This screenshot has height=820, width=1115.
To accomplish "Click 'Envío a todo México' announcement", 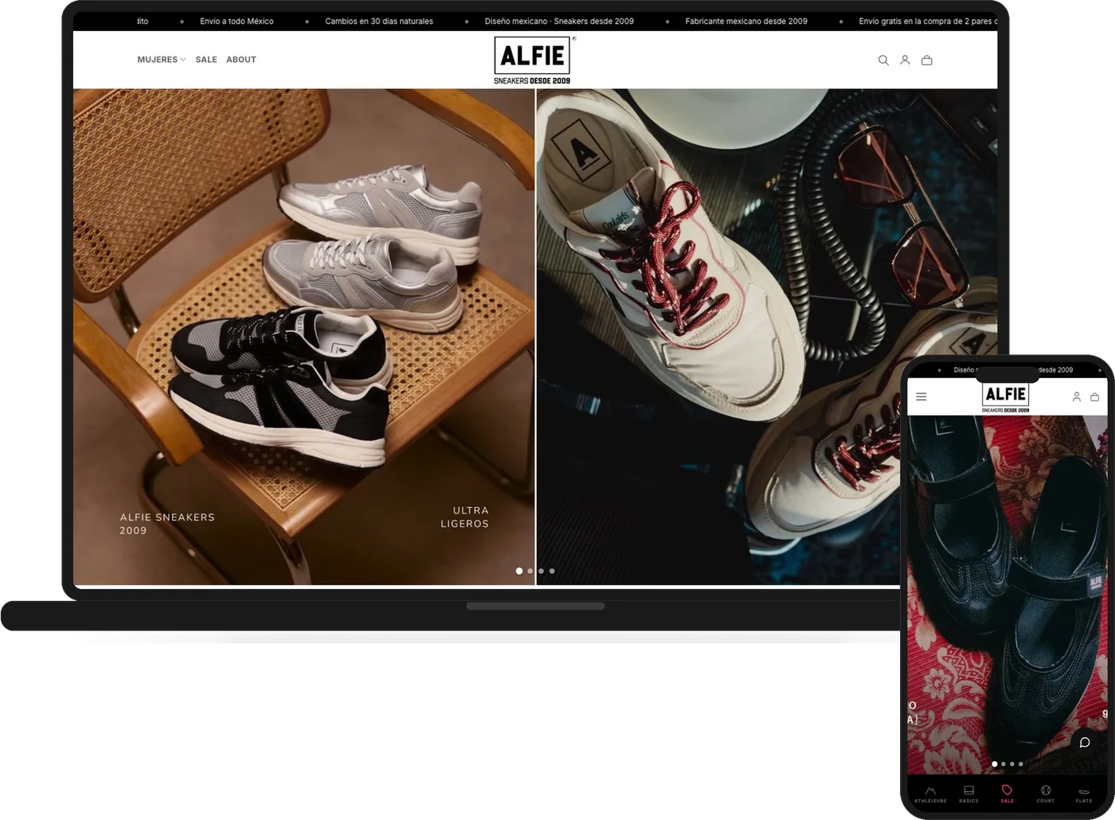I will point(237,21).
